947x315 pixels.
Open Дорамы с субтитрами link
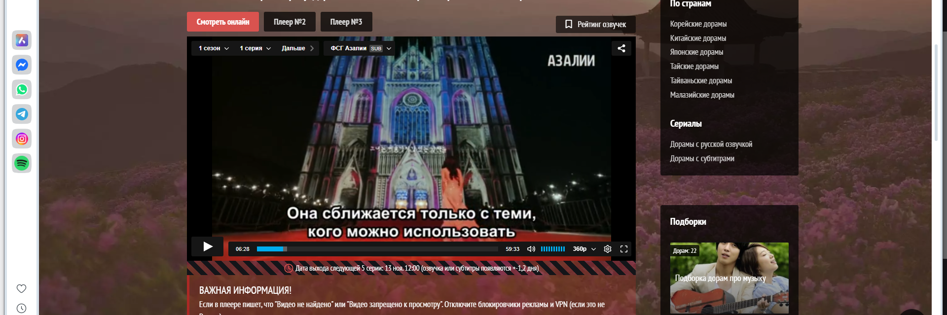(702, 158)
